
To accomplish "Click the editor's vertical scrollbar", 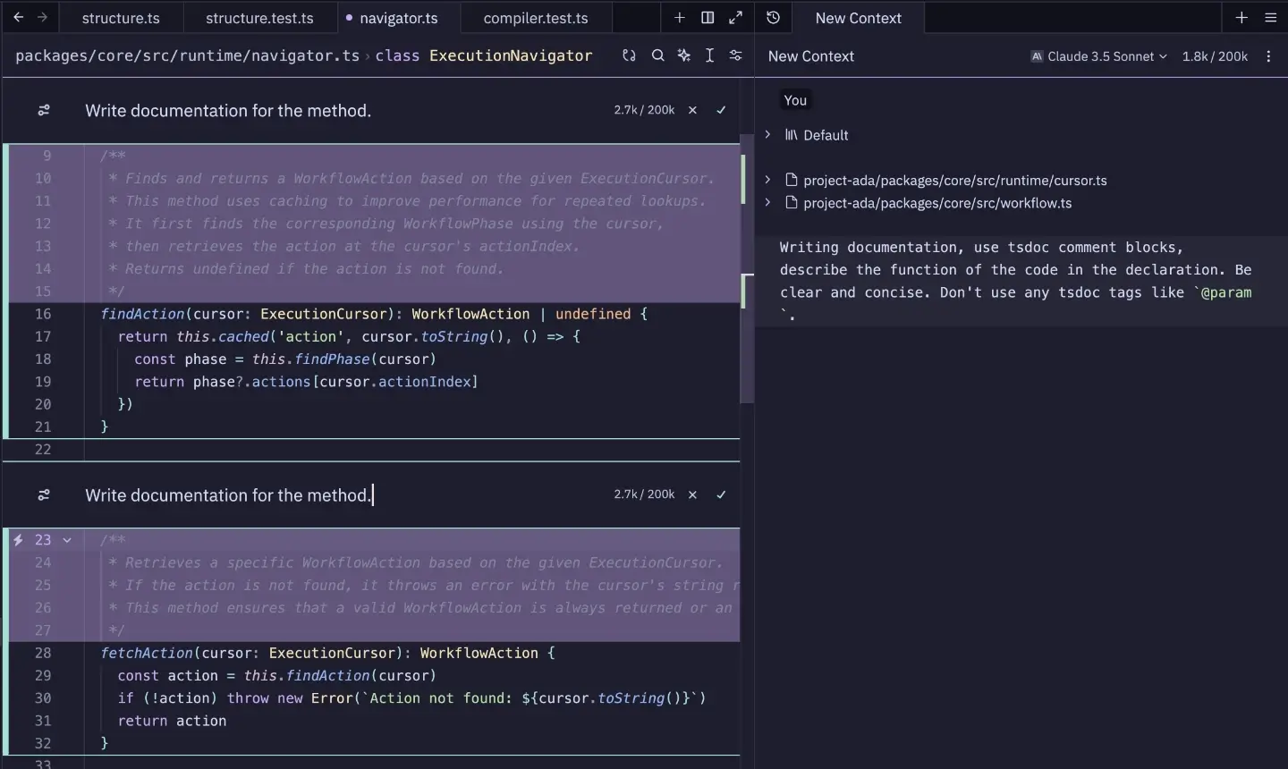I will [747, 268].
